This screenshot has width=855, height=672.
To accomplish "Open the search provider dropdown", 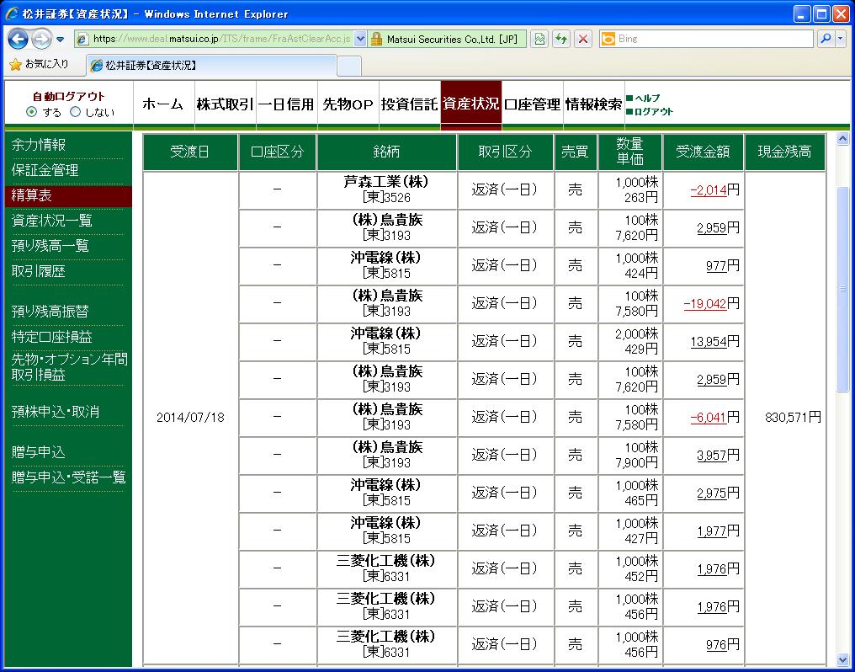I will click(841, 39).
